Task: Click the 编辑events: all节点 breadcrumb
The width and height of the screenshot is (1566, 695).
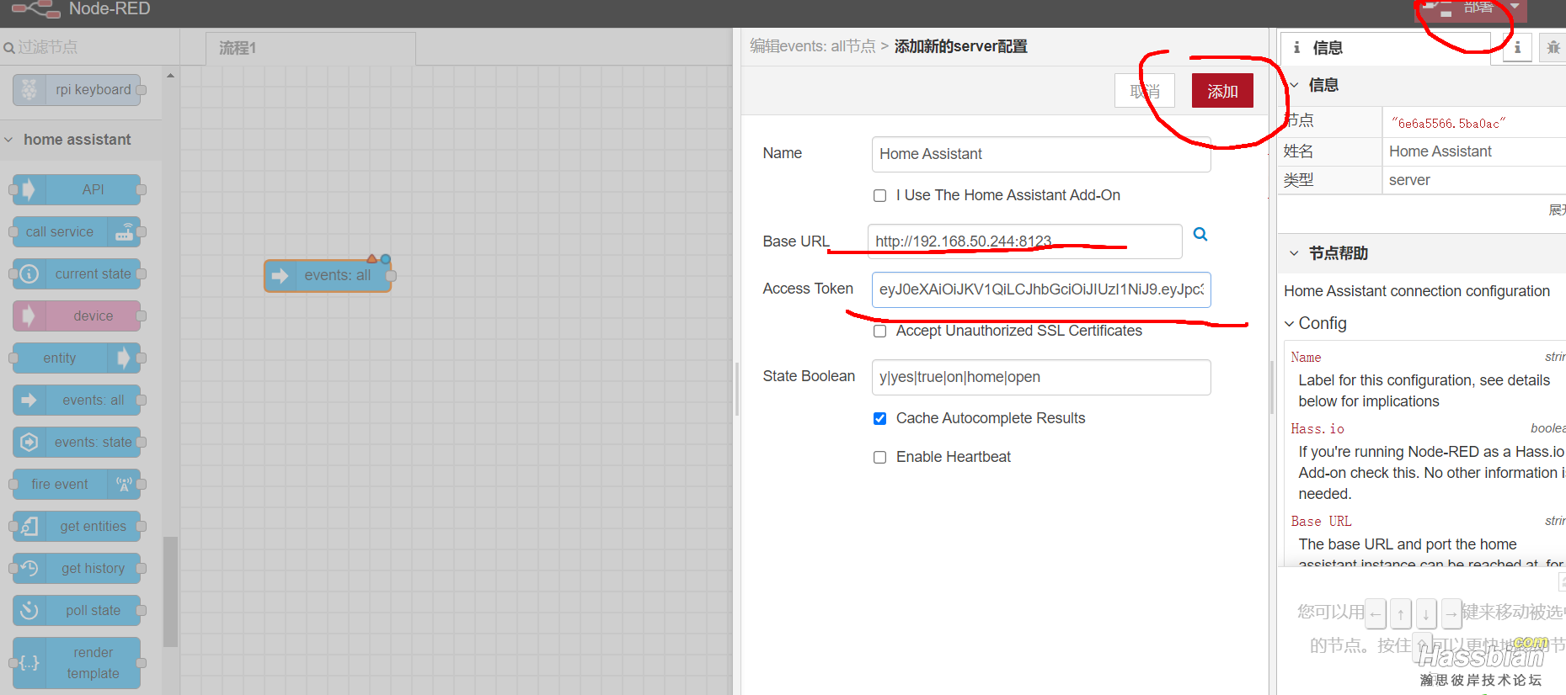Action: 813,46
